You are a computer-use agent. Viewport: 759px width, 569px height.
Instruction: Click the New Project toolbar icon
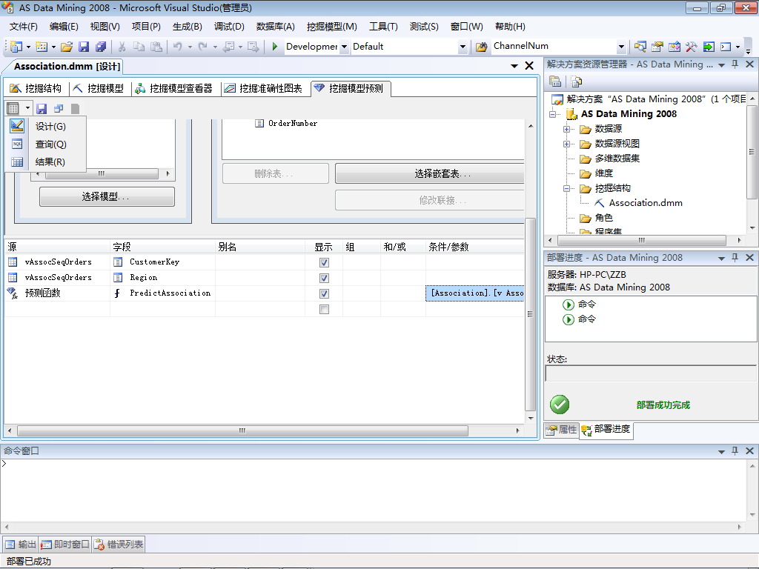click(16, 47)
